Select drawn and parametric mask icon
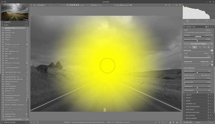The width and height of the screenshot is (215, 124). tap(204, 47)
